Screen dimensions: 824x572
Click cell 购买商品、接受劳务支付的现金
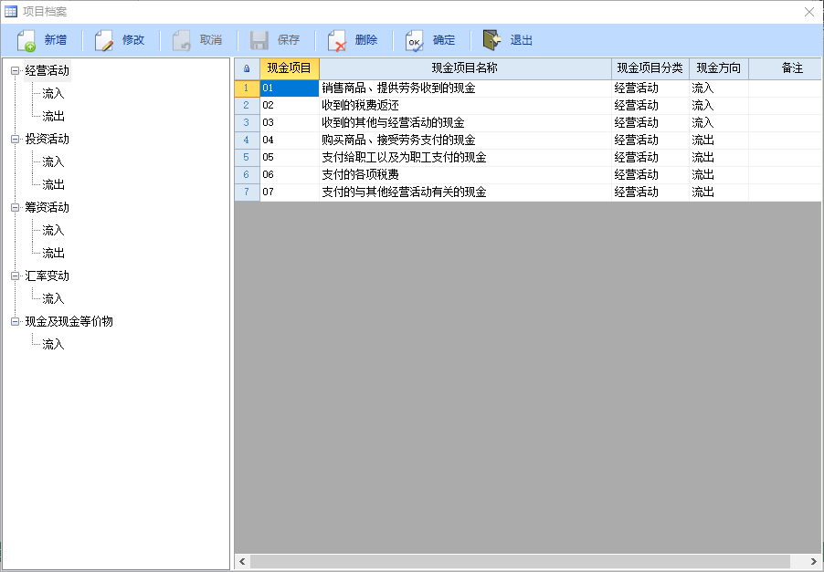(465, 140)
